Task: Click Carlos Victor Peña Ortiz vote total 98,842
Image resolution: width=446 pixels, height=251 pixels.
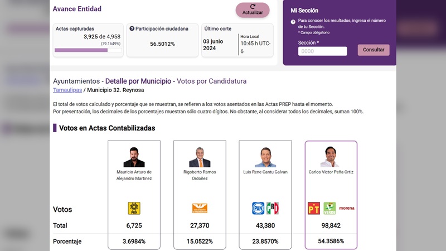Action: [x=331, y=225]
